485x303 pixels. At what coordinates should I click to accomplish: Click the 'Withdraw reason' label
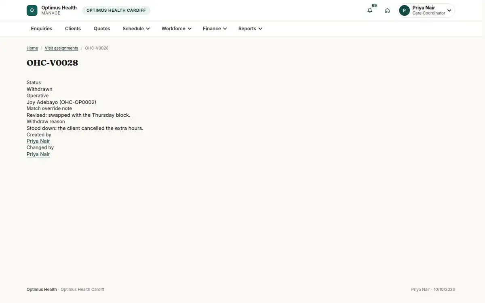click(x=46, y=121)
